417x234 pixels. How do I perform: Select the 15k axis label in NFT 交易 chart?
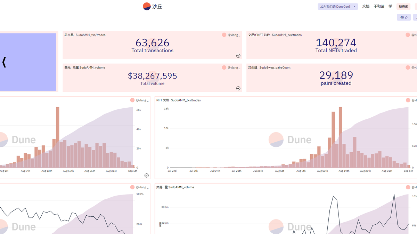tap(166, 109)
